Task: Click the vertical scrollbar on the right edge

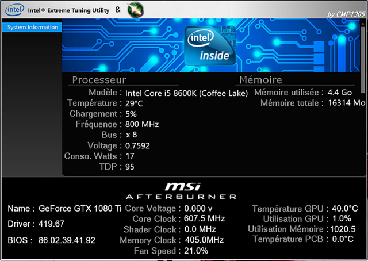Action: click(x=363, y=60)
